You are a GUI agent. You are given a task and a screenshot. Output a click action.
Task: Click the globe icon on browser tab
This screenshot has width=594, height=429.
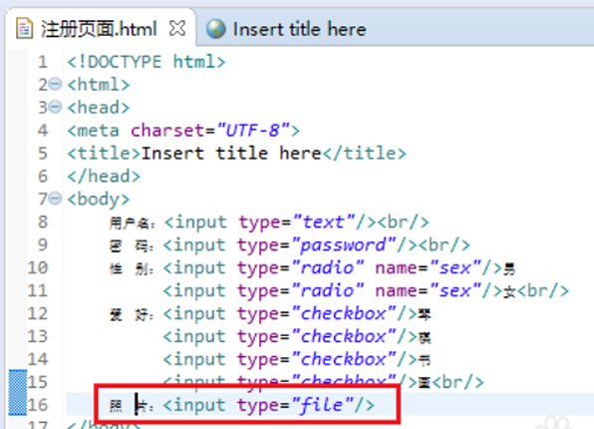[x=216, y=29]
